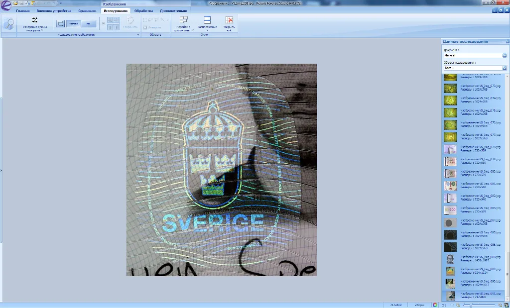510x308 pixels.
Task: Expand the image research group options launcher
Action: (138, 35)
